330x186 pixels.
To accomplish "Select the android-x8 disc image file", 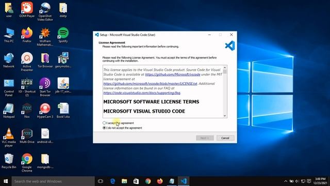I will click(x=45, y=136).
